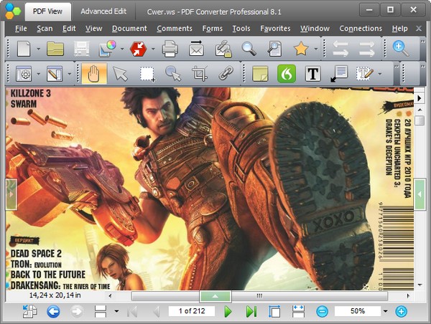431x324 pixels.
Task: Open the security lock signature icon
Action: click(x=223, y=49)
